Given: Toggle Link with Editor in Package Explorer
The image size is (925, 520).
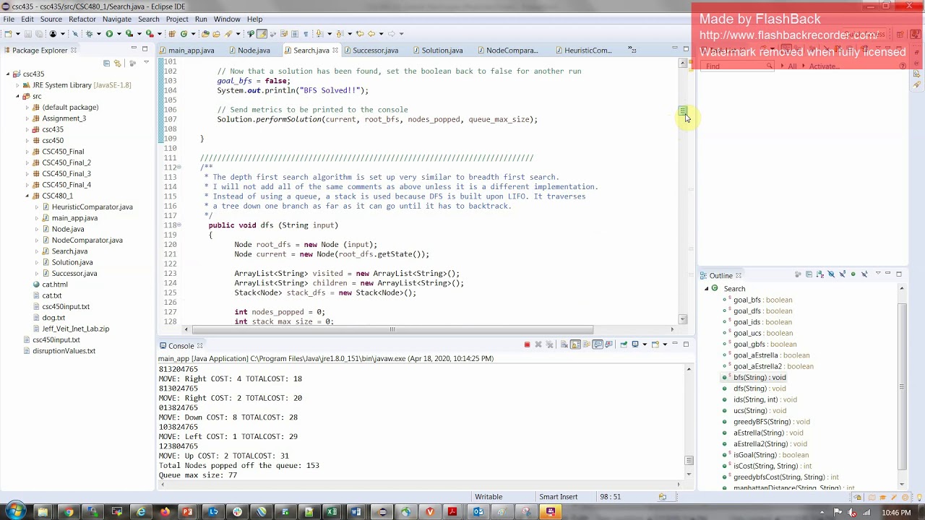Looking at the screenshot, I should 118,63.
